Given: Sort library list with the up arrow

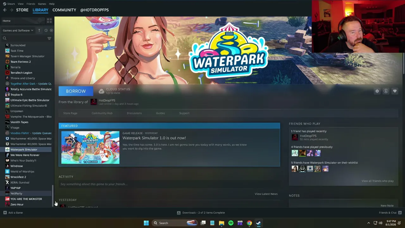Looking at the screenshot, I should [x=39, y=30].
